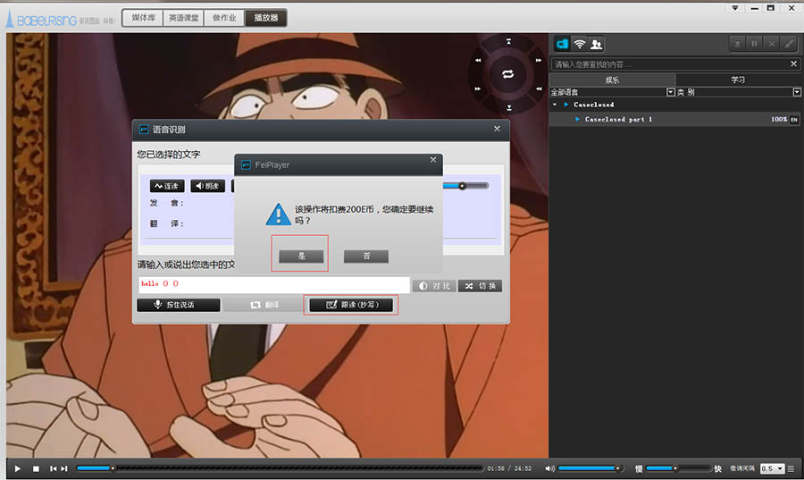Close the 语音识别 speech recognition window
Image resolution: width=804 pixels, height=480 pixels.
tap(497, 129)
